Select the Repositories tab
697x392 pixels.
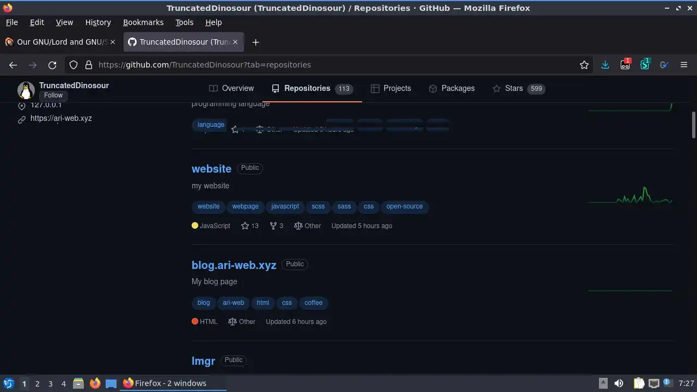click(x=312, y=88)
